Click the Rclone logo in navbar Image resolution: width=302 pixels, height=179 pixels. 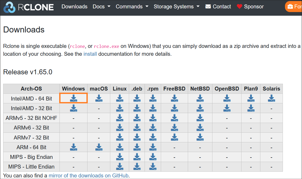coord(29,7)
